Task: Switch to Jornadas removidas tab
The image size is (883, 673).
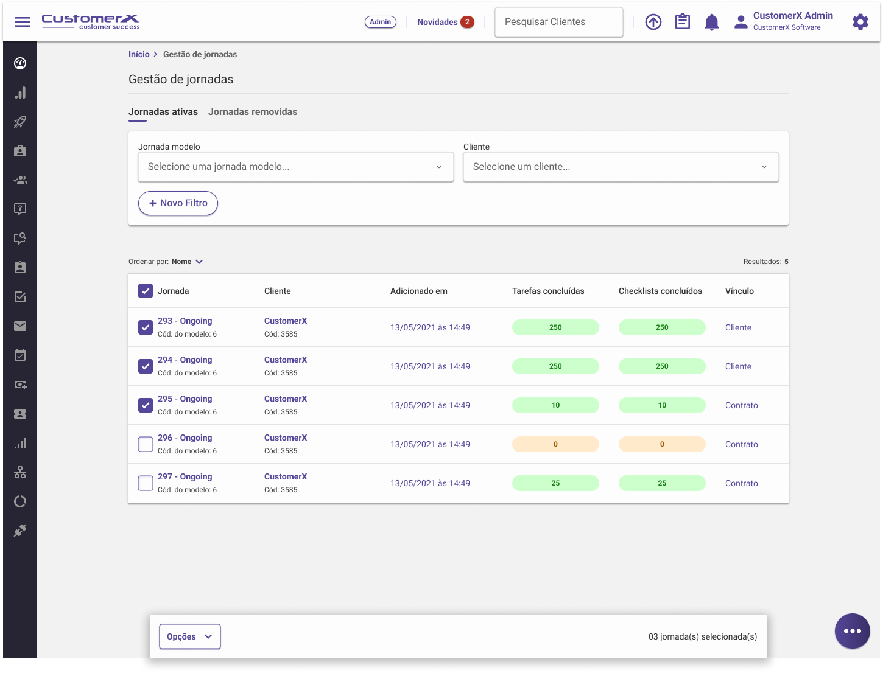Action: [x=253, y=112]
